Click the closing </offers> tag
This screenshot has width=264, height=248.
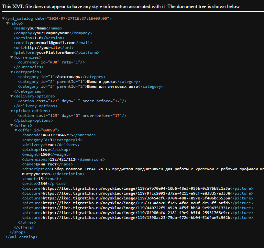pyautogui.click(x=24, y=228)
